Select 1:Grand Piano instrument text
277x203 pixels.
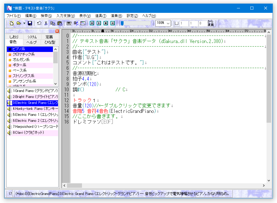click(x=35, y=91)
